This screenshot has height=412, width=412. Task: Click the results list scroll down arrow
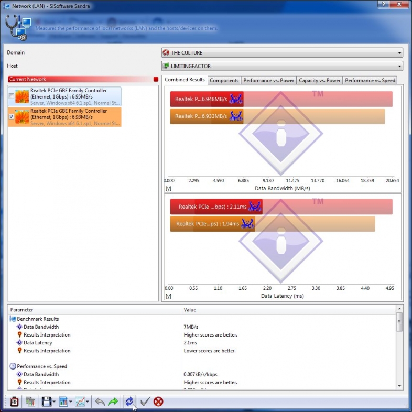(x=399, y=386)
